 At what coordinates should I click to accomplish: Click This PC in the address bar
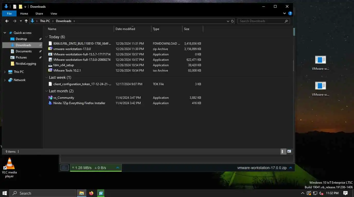(45, 21)
